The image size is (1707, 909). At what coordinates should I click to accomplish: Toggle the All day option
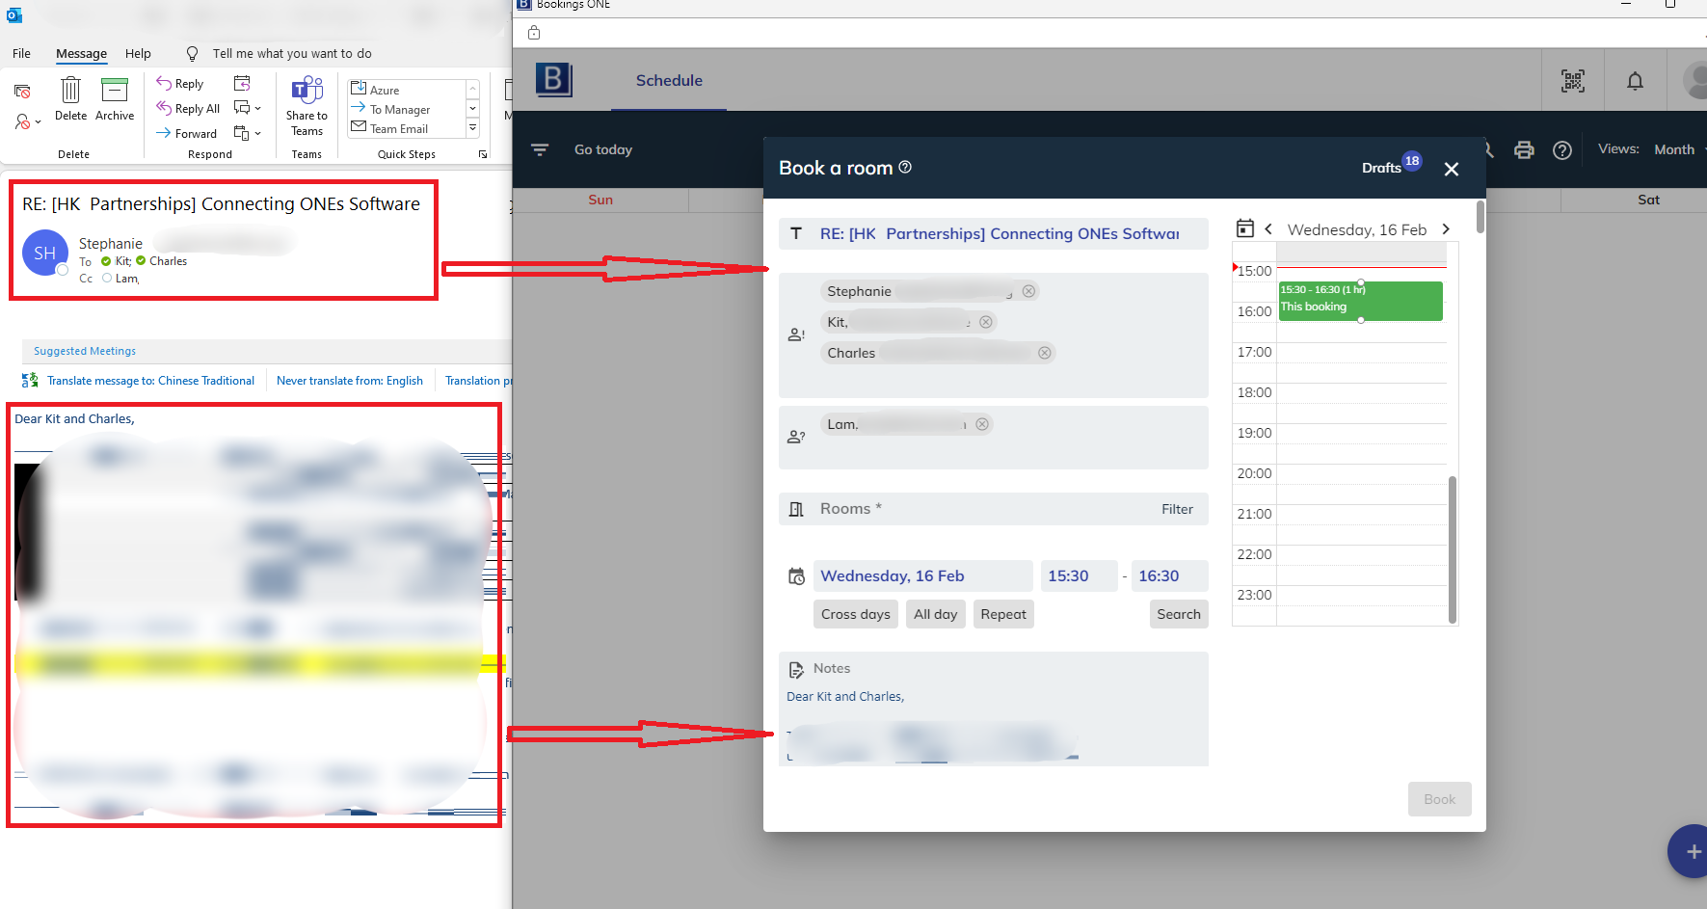(935, 614)
